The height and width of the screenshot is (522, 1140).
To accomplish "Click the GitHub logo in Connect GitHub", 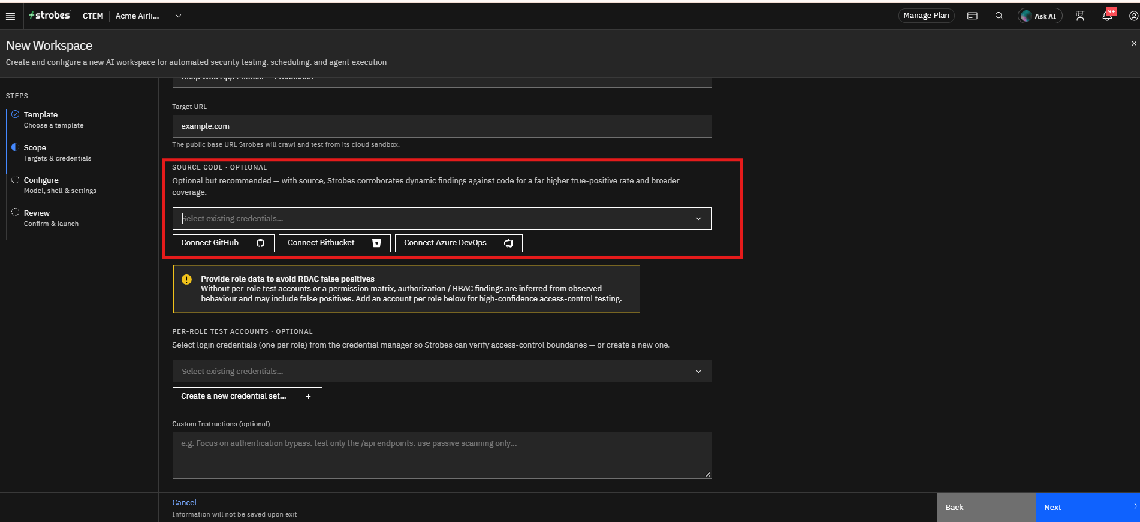I will point(260,243).
